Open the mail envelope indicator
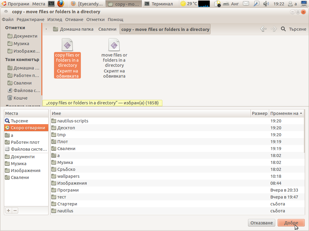The image size is (309, 231). (246, 4)
